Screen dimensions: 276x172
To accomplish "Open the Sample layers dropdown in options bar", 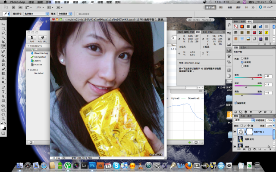I will coord(64,14).
